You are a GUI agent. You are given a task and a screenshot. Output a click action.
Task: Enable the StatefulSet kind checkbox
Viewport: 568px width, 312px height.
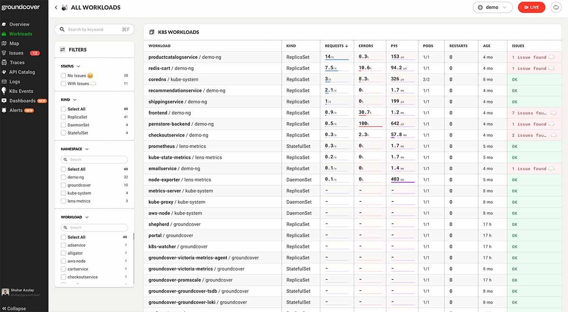pos(63,133)
